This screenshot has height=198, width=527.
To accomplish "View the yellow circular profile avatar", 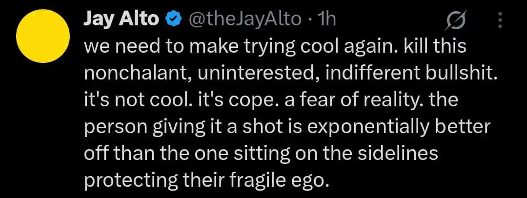I will click(x=43, y=36).
